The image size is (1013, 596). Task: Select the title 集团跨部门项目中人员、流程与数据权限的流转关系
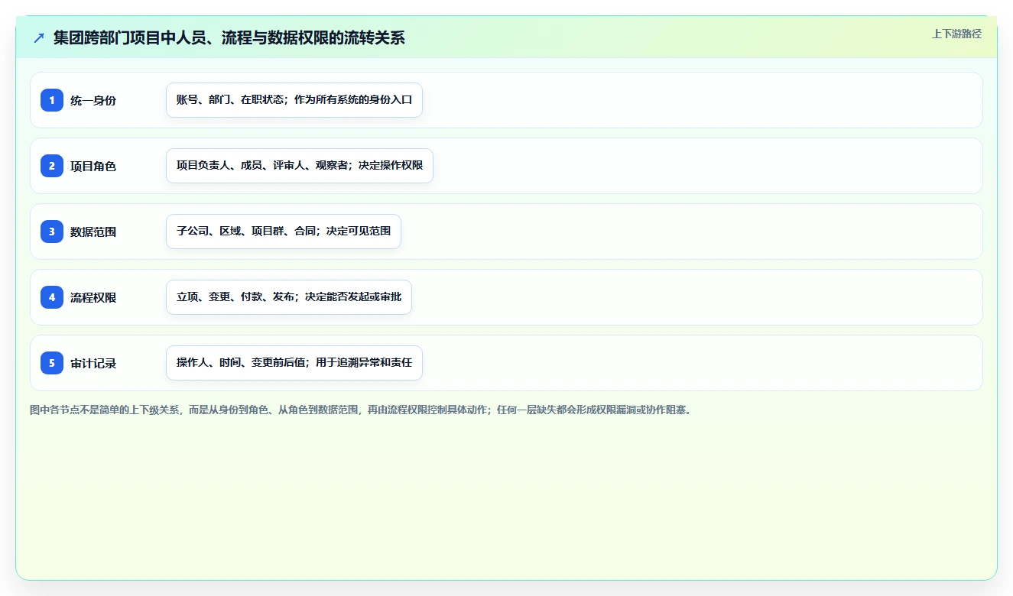[x=229, y=37]
